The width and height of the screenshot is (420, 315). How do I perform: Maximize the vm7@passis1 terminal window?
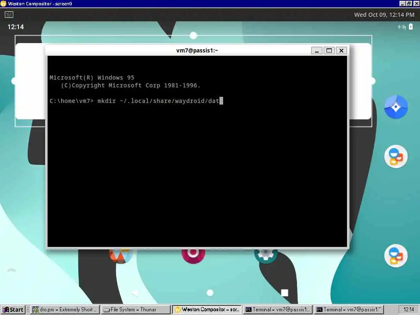(329, 50)
